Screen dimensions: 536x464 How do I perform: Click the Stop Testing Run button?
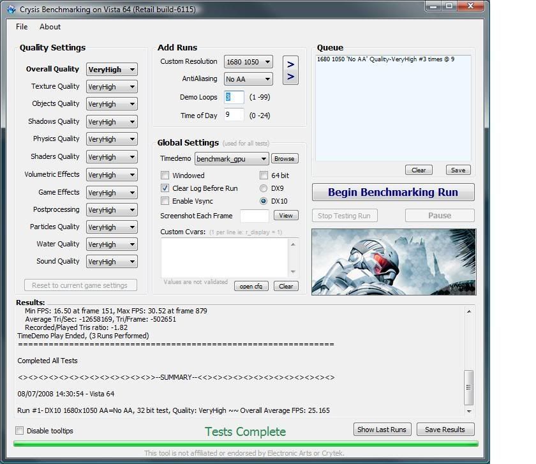click(x=345, y=216)
